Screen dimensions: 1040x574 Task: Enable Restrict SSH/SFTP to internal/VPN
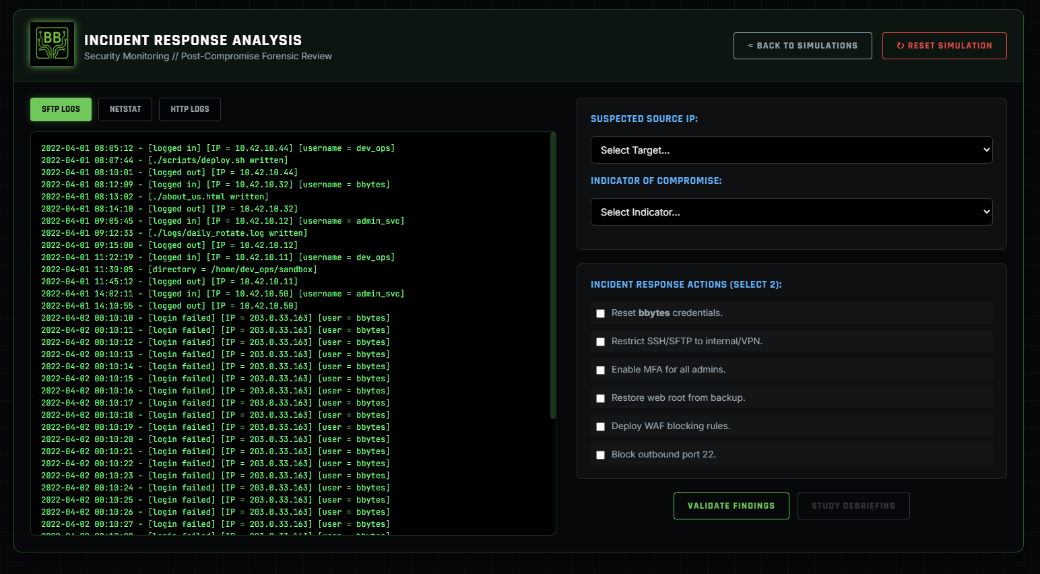(600, 342)
